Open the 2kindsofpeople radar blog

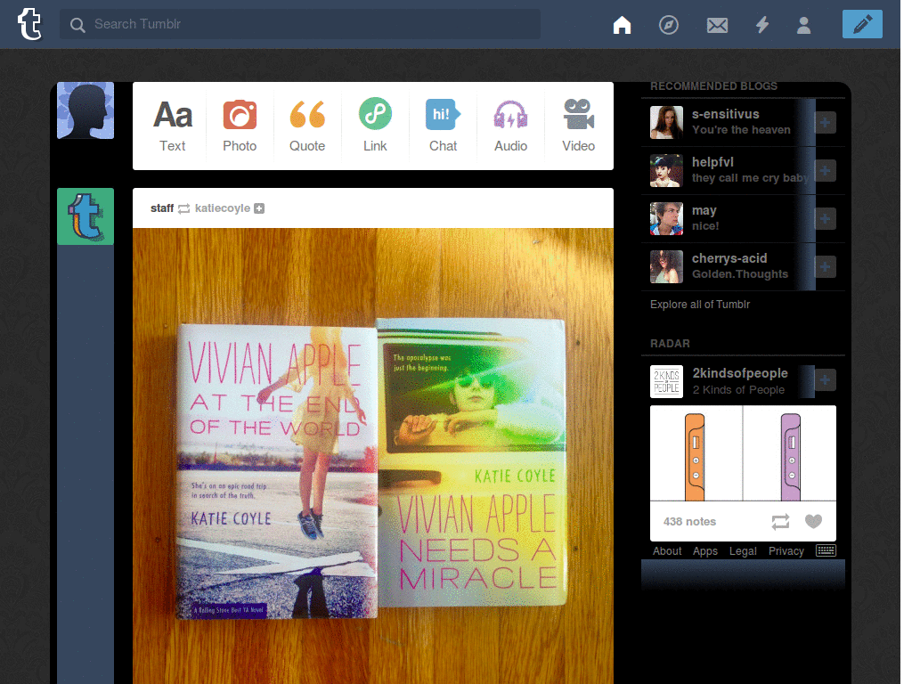(740, 373)
